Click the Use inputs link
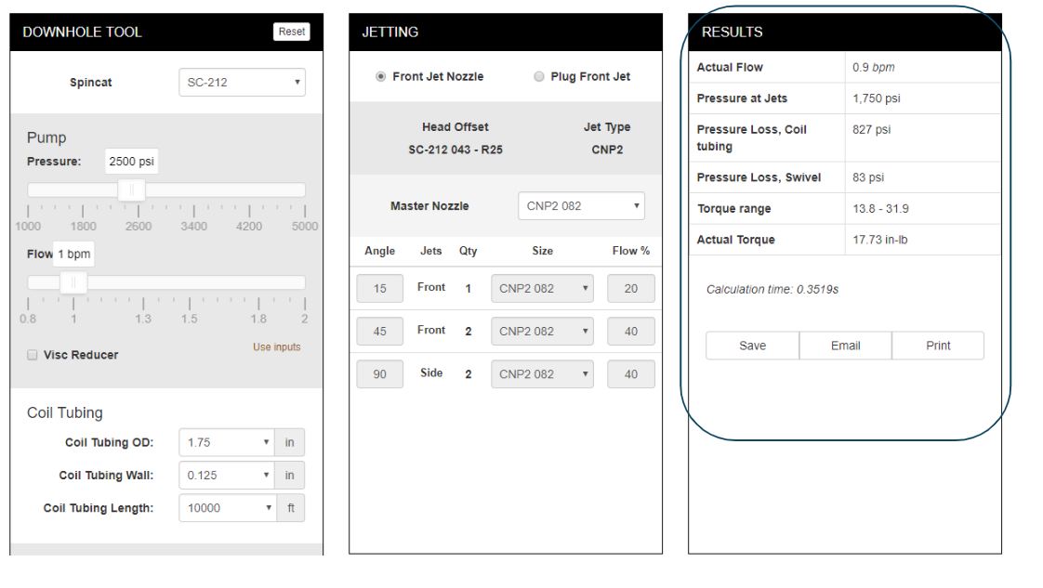 click(276, 347)
